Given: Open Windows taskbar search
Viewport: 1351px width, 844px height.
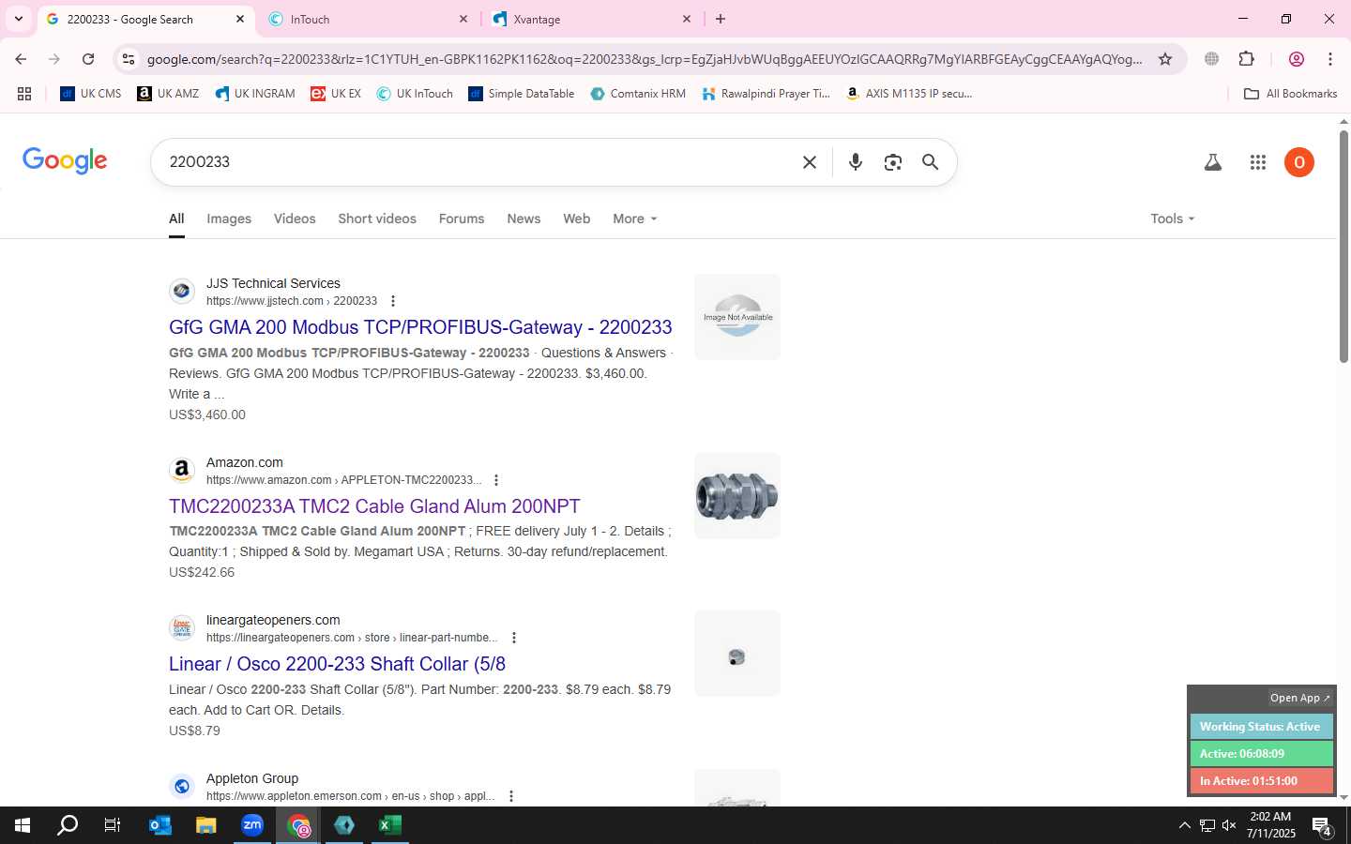Looking at the screenshot, I should (x=68, y=825).
